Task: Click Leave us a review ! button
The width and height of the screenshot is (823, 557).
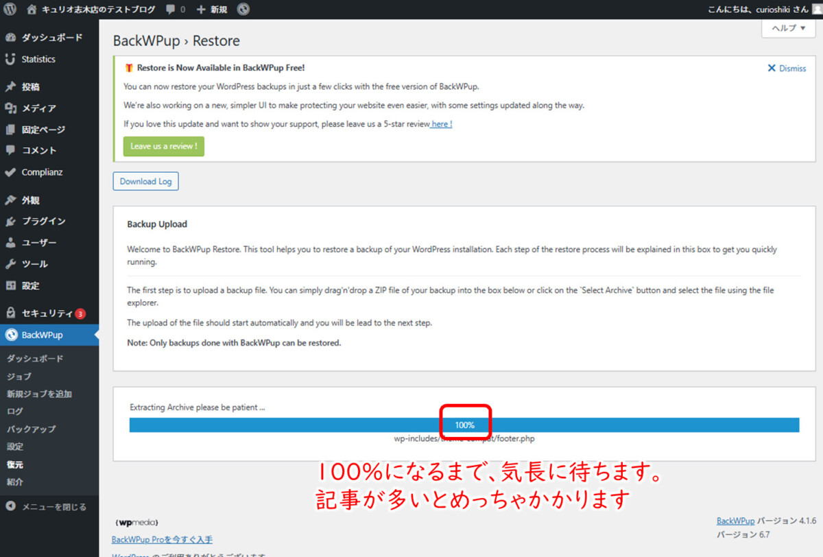Action: click(x=164, y=146)
